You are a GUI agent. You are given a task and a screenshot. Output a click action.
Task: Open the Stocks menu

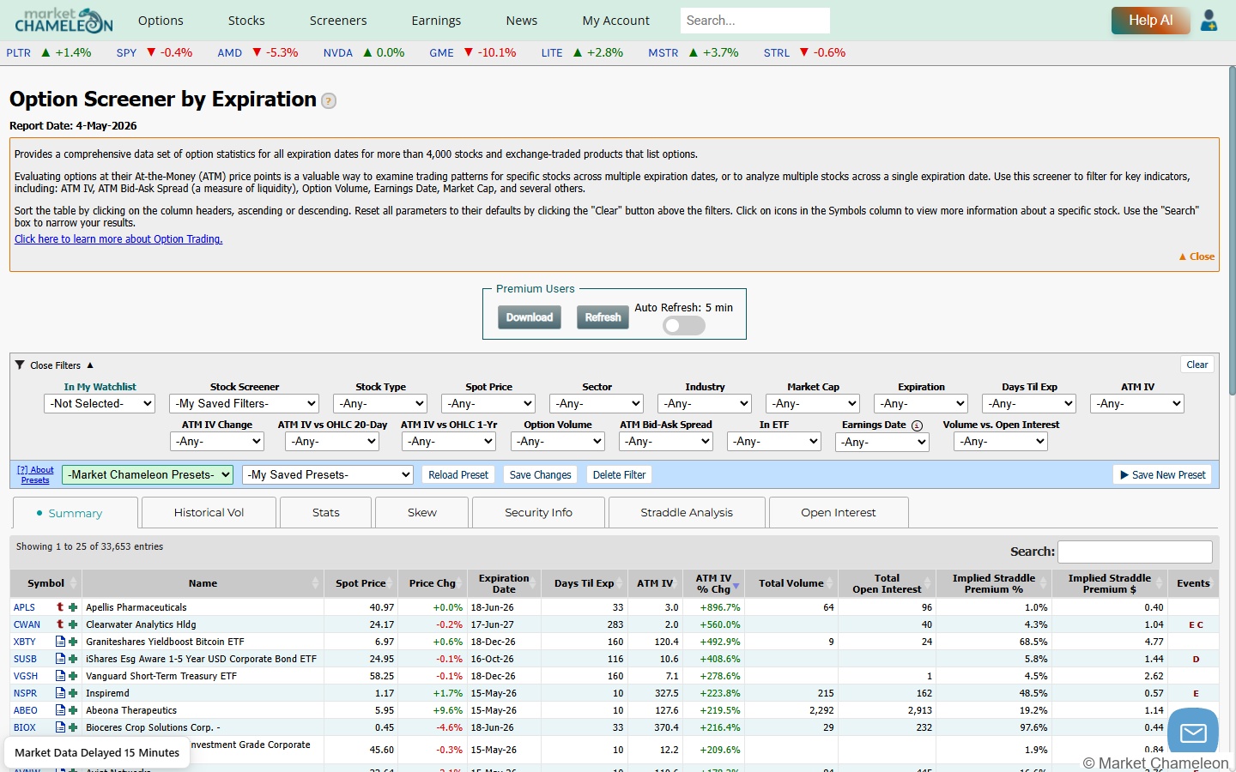(x=246, y=21)
